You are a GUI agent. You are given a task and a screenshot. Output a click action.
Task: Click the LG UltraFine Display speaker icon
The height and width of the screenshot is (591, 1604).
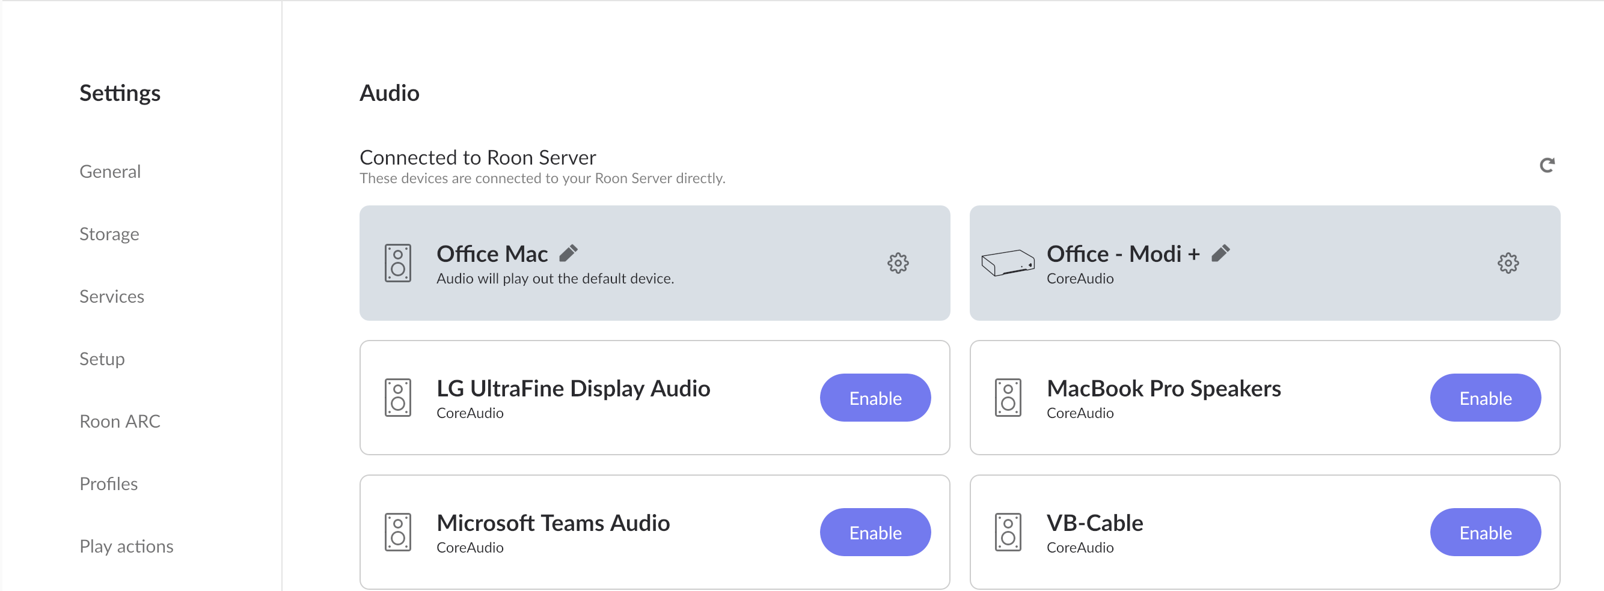[x=398, y=398]
